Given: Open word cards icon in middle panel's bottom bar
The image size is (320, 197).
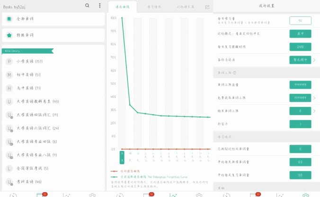Looking at the screenshot, I should click(147, 195).
